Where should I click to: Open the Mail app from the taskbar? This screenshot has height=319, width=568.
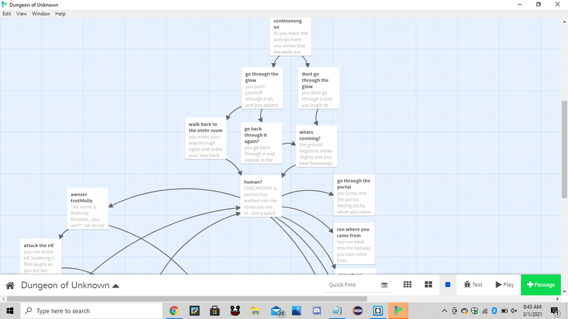[x=276, y=311]
